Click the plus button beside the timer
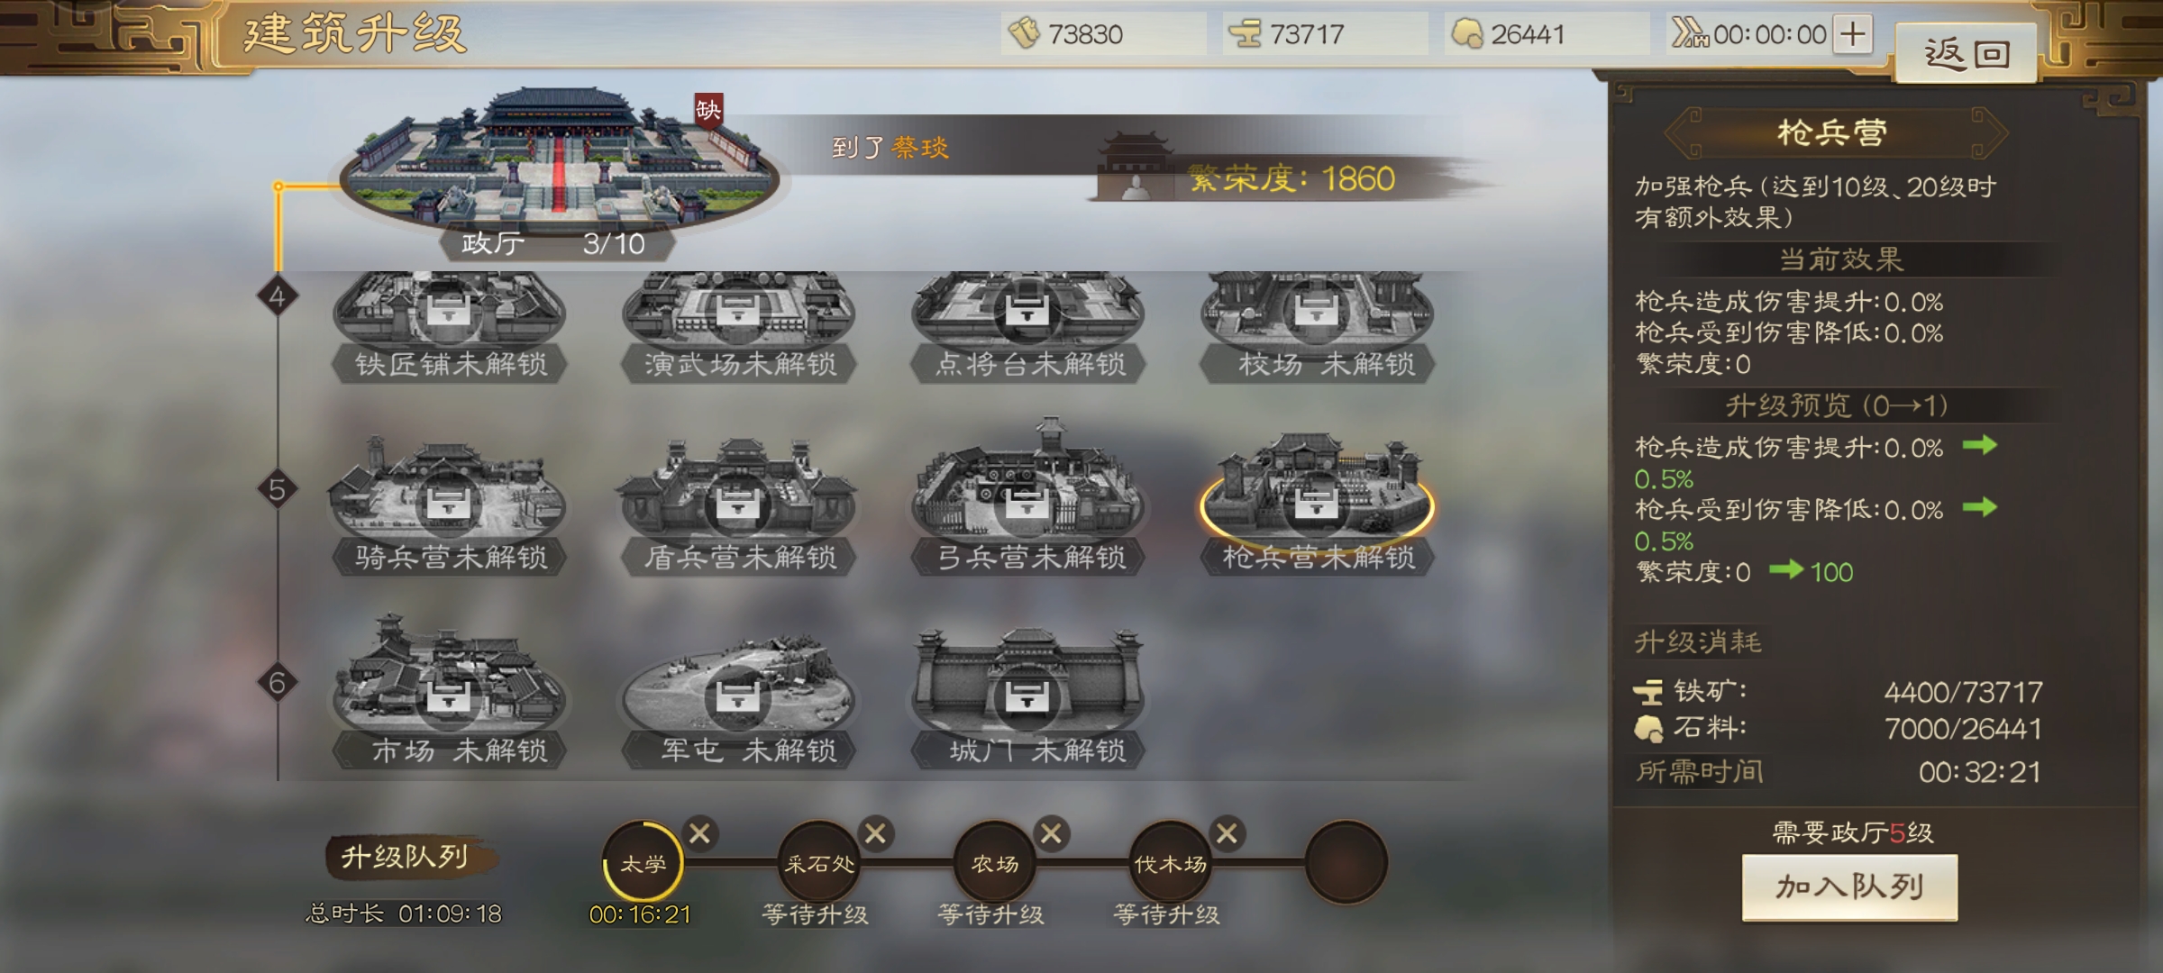 coord(1853,34)
